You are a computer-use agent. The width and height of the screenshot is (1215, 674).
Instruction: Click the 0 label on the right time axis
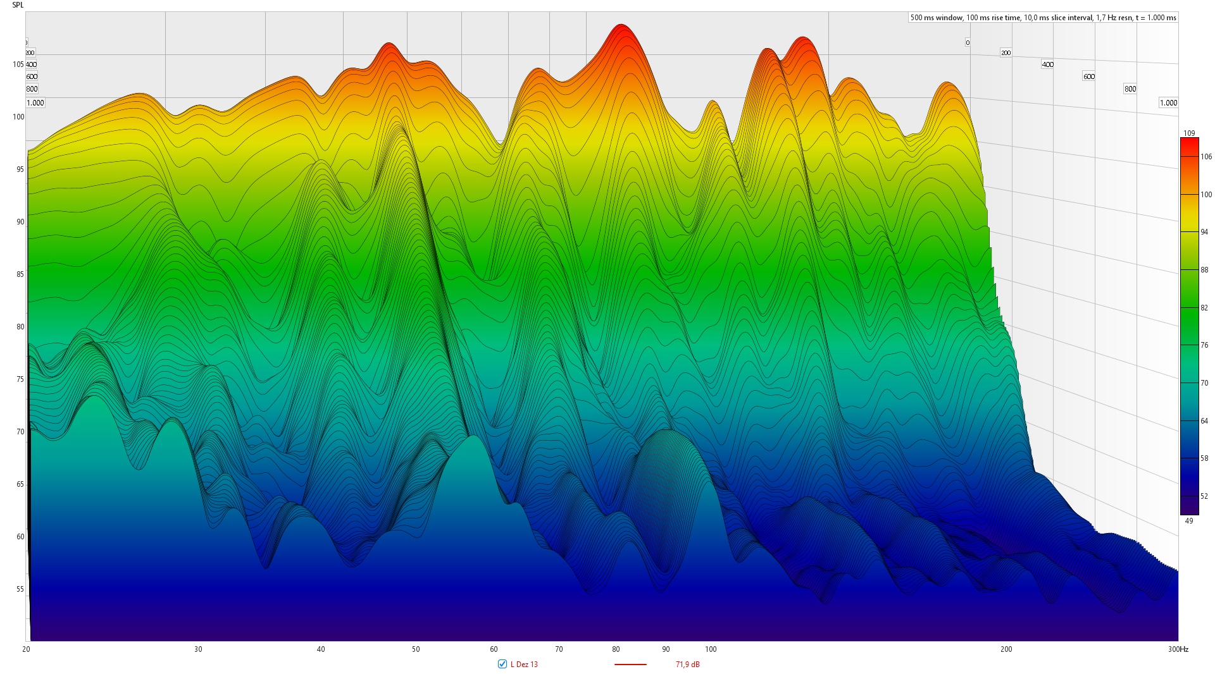968,43
